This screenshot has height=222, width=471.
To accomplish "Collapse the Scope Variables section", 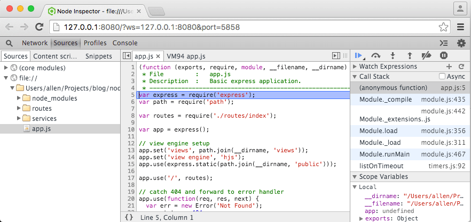I will click(355, 177).
